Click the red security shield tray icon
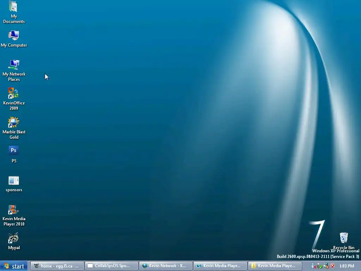 click(332, 266)
